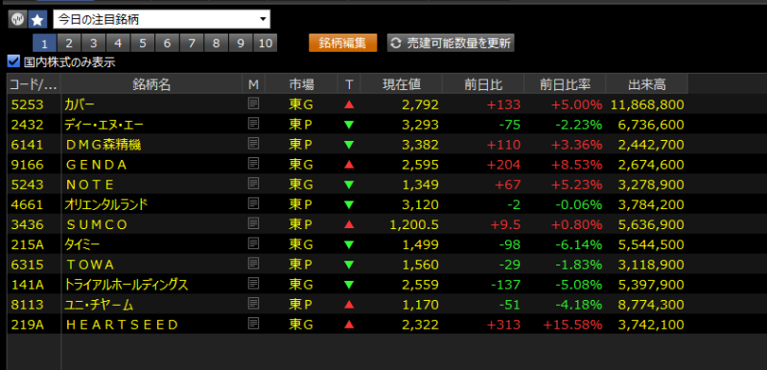This screenshot has height=370, width=767.
Task: Click the chart icon beside the star
Action: pos(18,19)
